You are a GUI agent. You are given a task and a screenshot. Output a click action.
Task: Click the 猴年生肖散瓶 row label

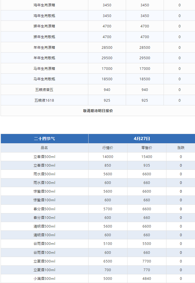(x=44, y=37)
